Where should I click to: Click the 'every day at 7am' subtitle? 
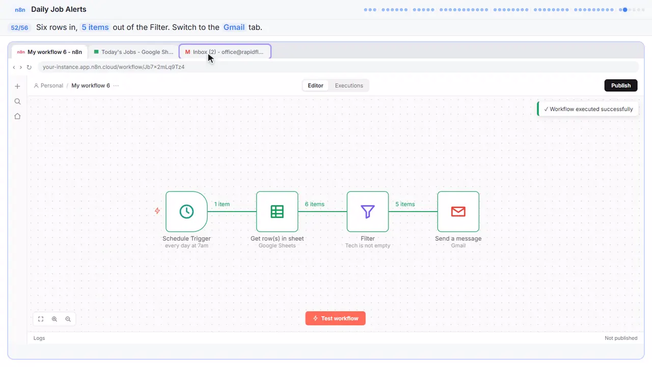coord(186,246)
